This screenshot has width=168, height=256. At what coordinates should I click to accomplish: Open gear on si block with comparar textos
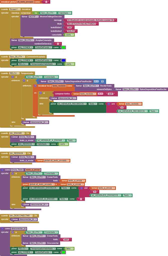point(41,93)
